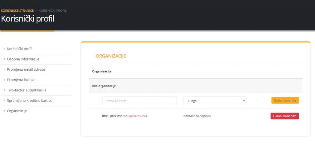Screen dimensions: 315x144
Task: Click the Korisničke stranice breadcrumb link
Action: click(17, 11)
